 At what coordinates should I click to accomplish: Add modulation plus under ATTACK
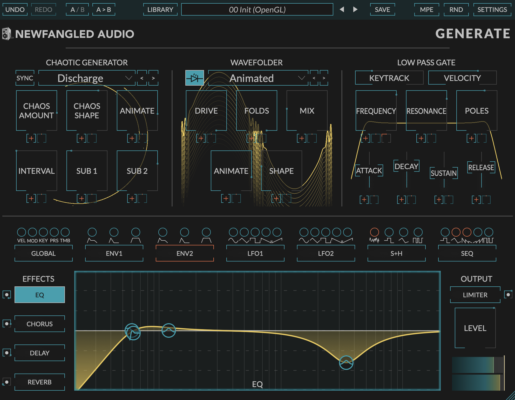(364, 199)
